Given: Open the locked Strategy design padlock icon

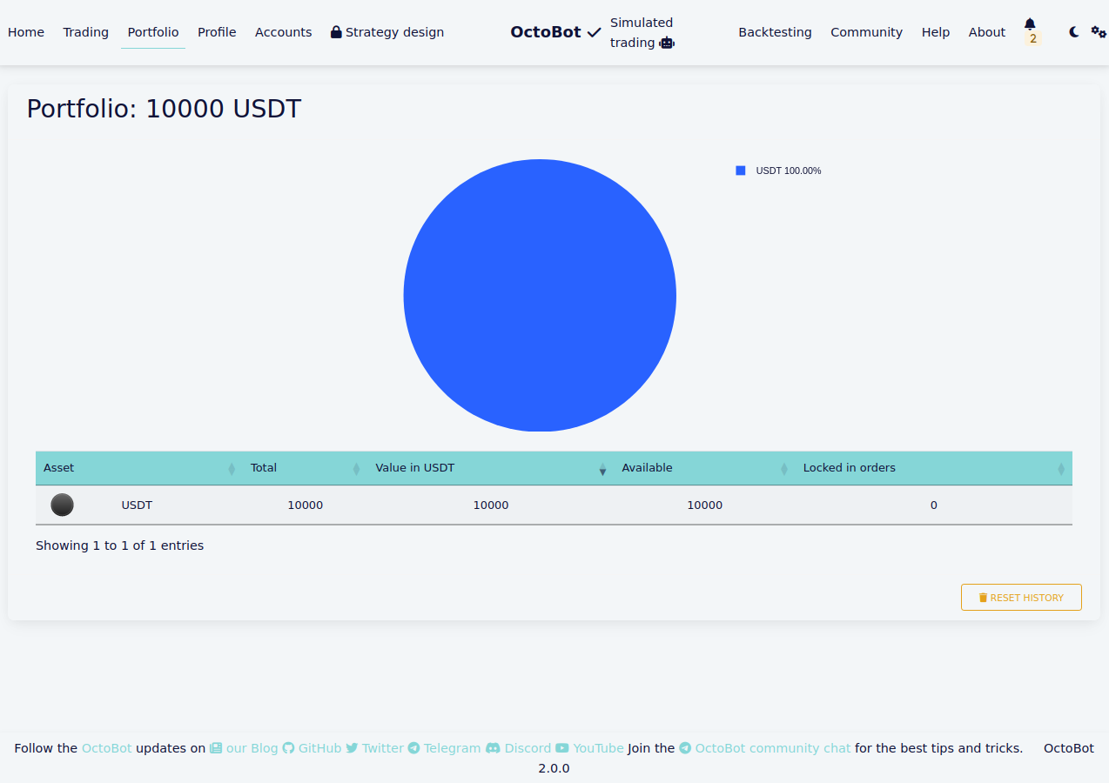Looking at the screenshot, I should click(335, 31).
